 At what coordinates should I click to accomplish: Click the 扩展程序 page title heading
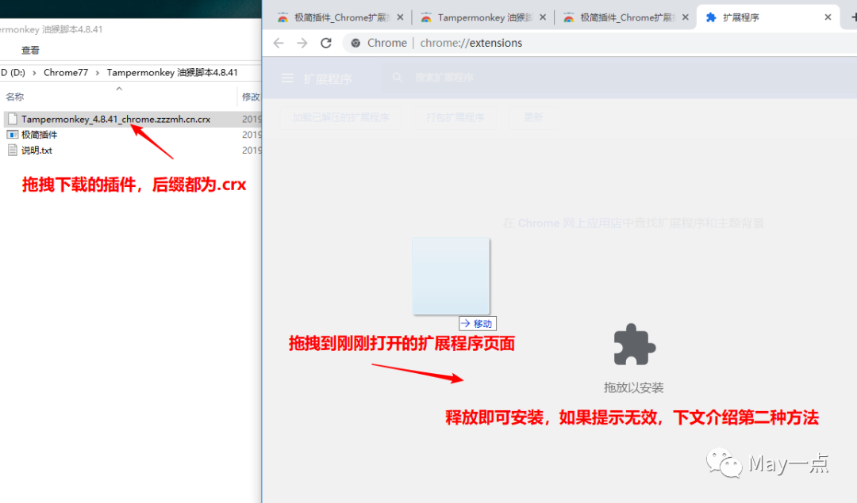click(x=328, y=78)
